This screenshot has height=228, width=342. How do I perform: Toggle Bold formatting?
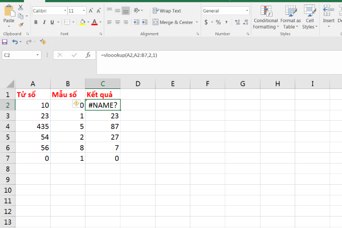coord(35,22)
